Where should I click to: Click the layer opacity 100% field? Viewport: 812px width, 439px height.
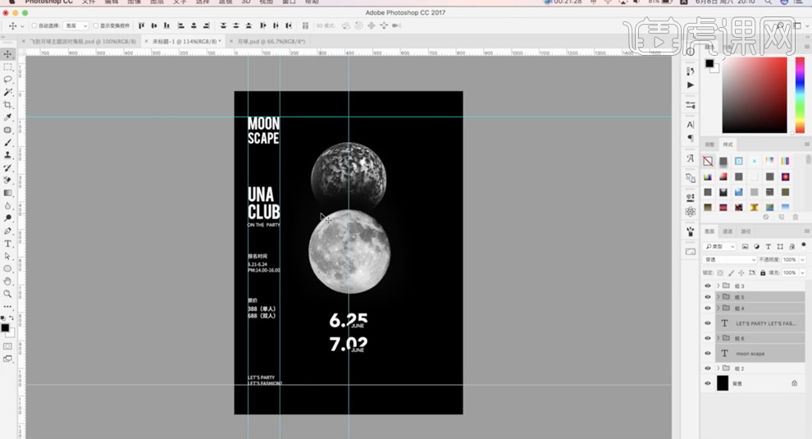pos(790,259)
